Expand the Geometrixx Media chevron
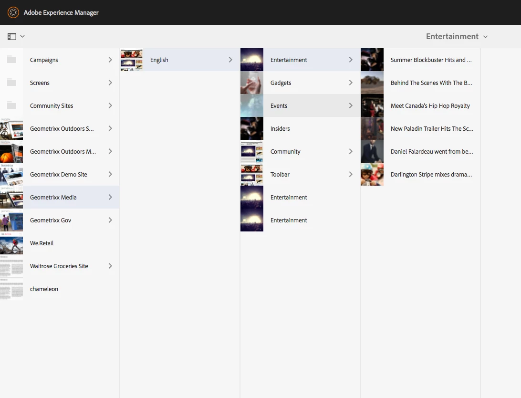Viewport: 521px width, 398px height. click(x=110, y=198)
